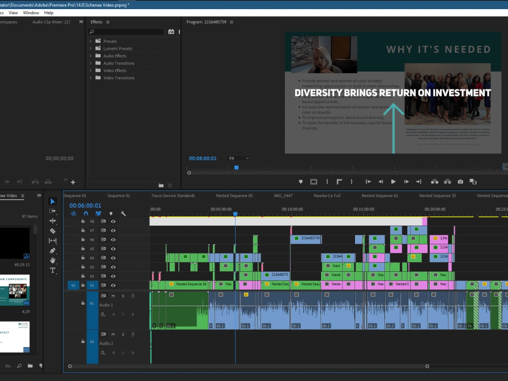Viewport: 508px width, 381px height.
Task: Select the Hand tool
Action: point(52,260)
